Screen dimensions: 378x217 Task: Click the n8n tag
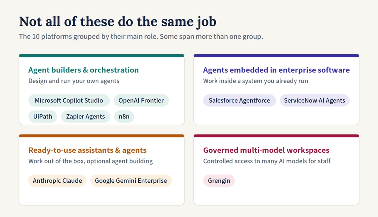tap(124, 117)
